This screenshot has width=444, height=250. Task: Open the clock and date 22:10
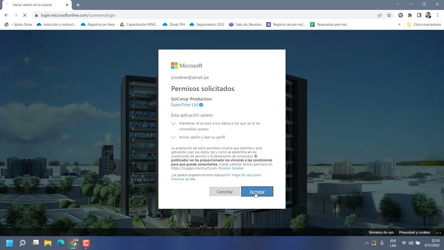tap(432, 243)
